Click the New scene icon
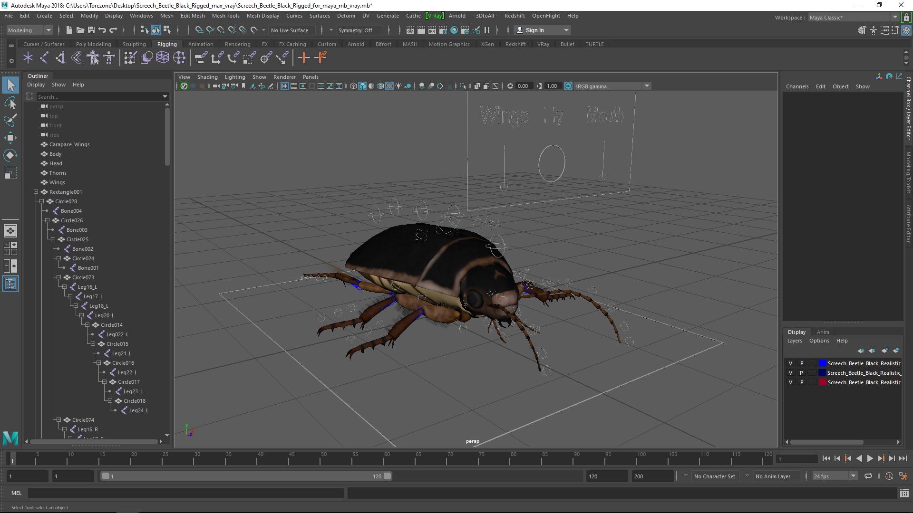The image size is (913, 513). (x=69, y=30)
